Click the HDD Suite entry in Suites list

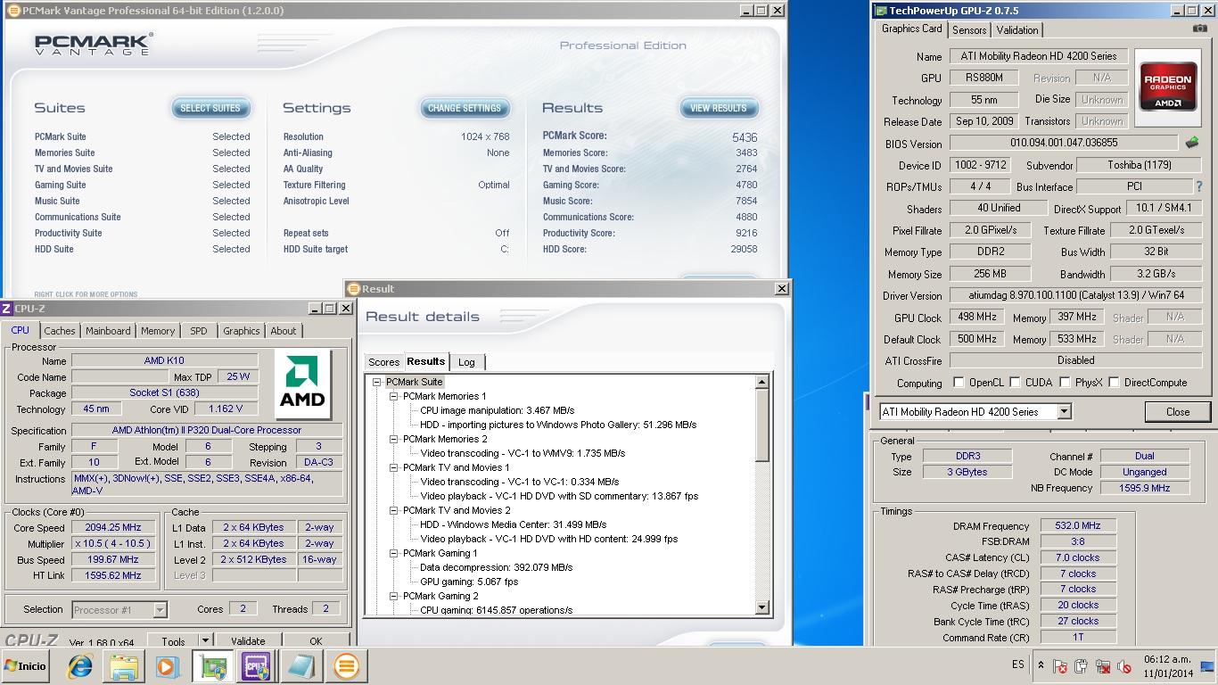54,249
